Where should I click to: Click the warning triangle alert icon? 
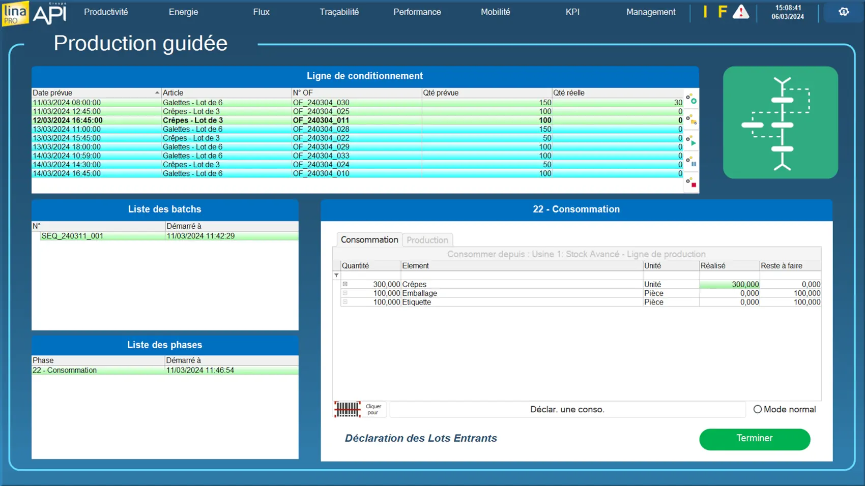[740, 12]
